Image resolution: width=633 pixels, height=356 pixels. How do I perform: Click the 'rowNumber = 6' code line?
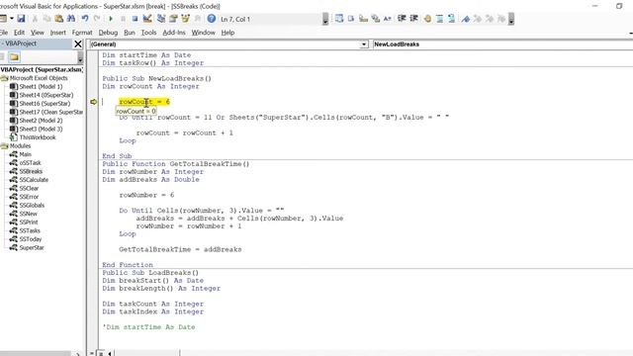point(146,195)
